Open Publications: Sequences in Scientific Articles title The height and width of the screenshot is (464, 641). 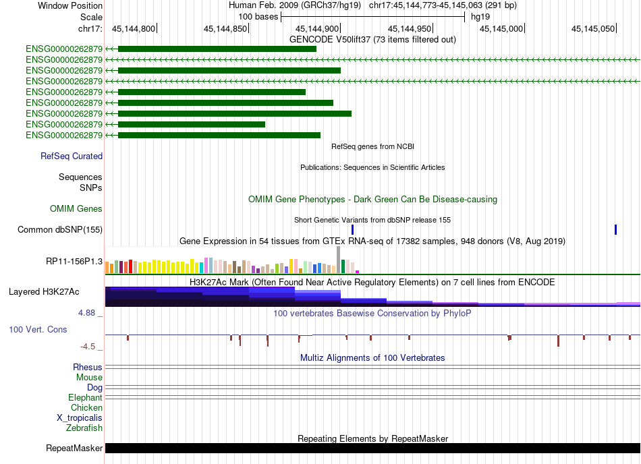click(x=372, y=167)
